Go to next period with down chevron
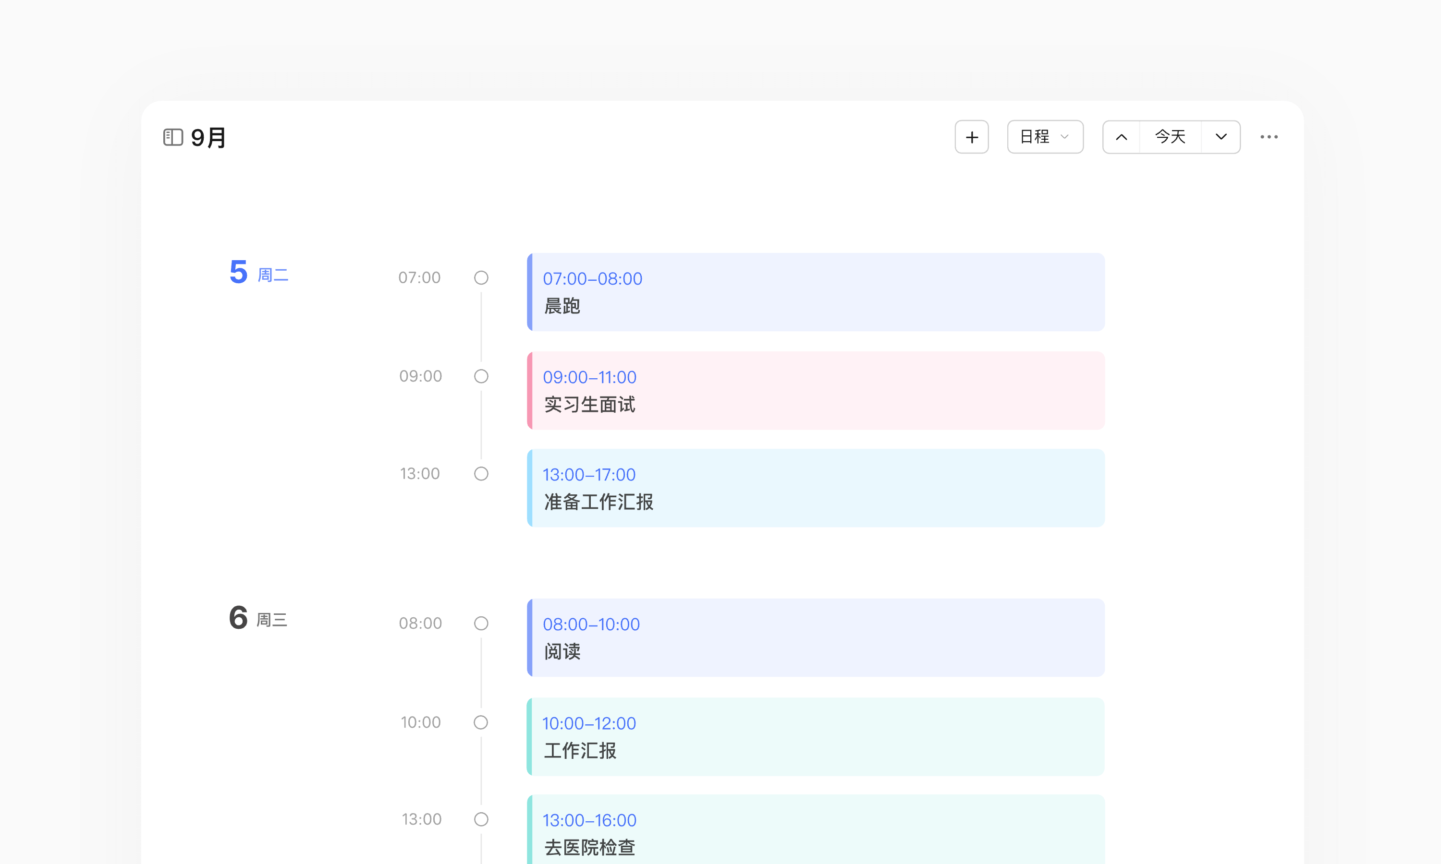Viewport: 1441px width, 864px height. click(1221, 137)
